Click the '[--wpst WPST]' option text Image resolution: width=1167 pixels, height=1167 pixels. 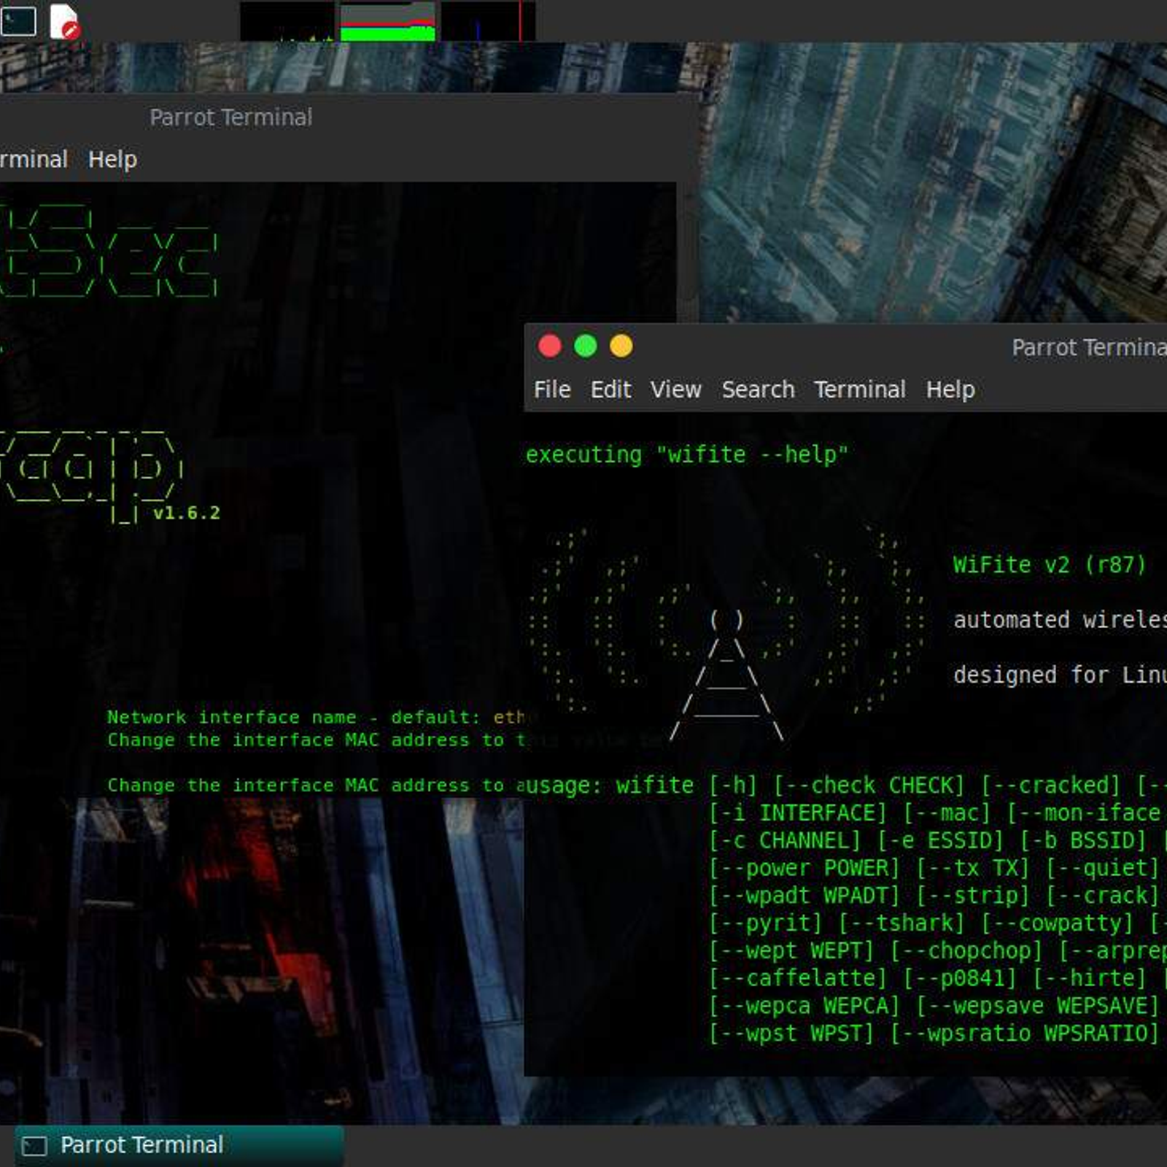tap(791, 1034)
